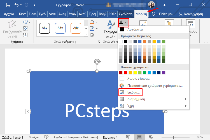
Task: Click the Save icon in the title bar
Action: 8,5
